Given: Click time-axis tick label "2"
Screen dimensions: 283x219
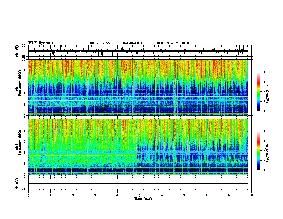Looking at the screenshot, I should [73, 195].
